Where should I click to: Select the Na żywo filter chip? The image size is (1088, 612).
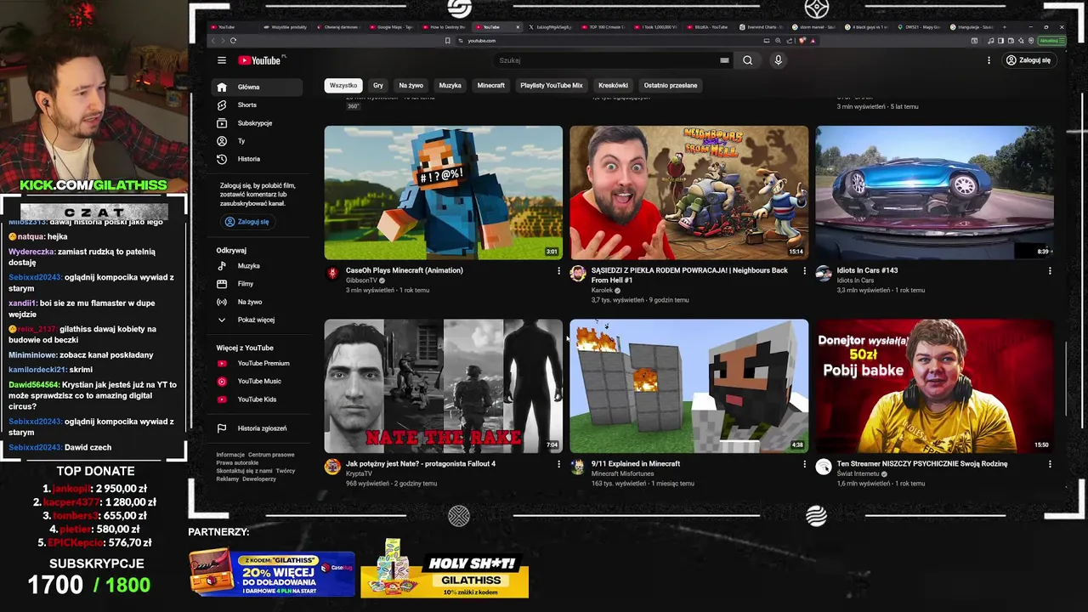pyautogui.click(x=411, y=85)
